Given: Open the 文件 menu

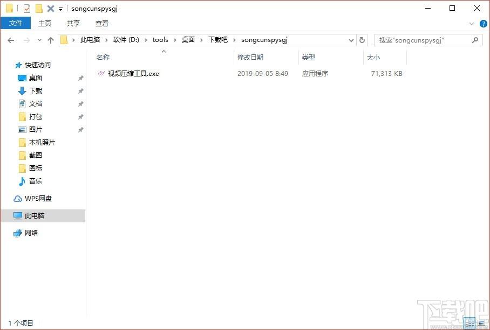Looking at the screenshot, I should (16, 24).
